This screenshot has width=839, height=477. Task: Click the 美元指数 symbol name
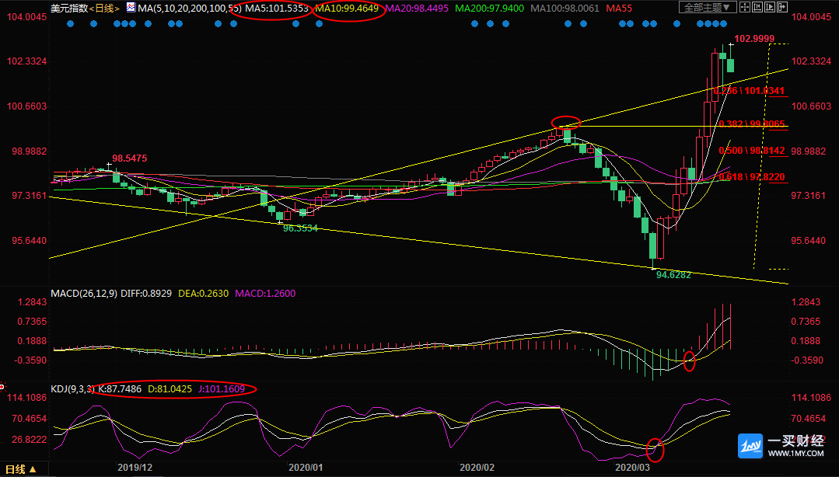click(69, 8)
